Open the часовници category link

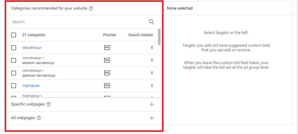(x=32, y=48)
